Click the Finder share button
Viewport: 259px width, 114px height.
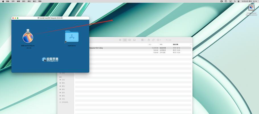point(149,40)
